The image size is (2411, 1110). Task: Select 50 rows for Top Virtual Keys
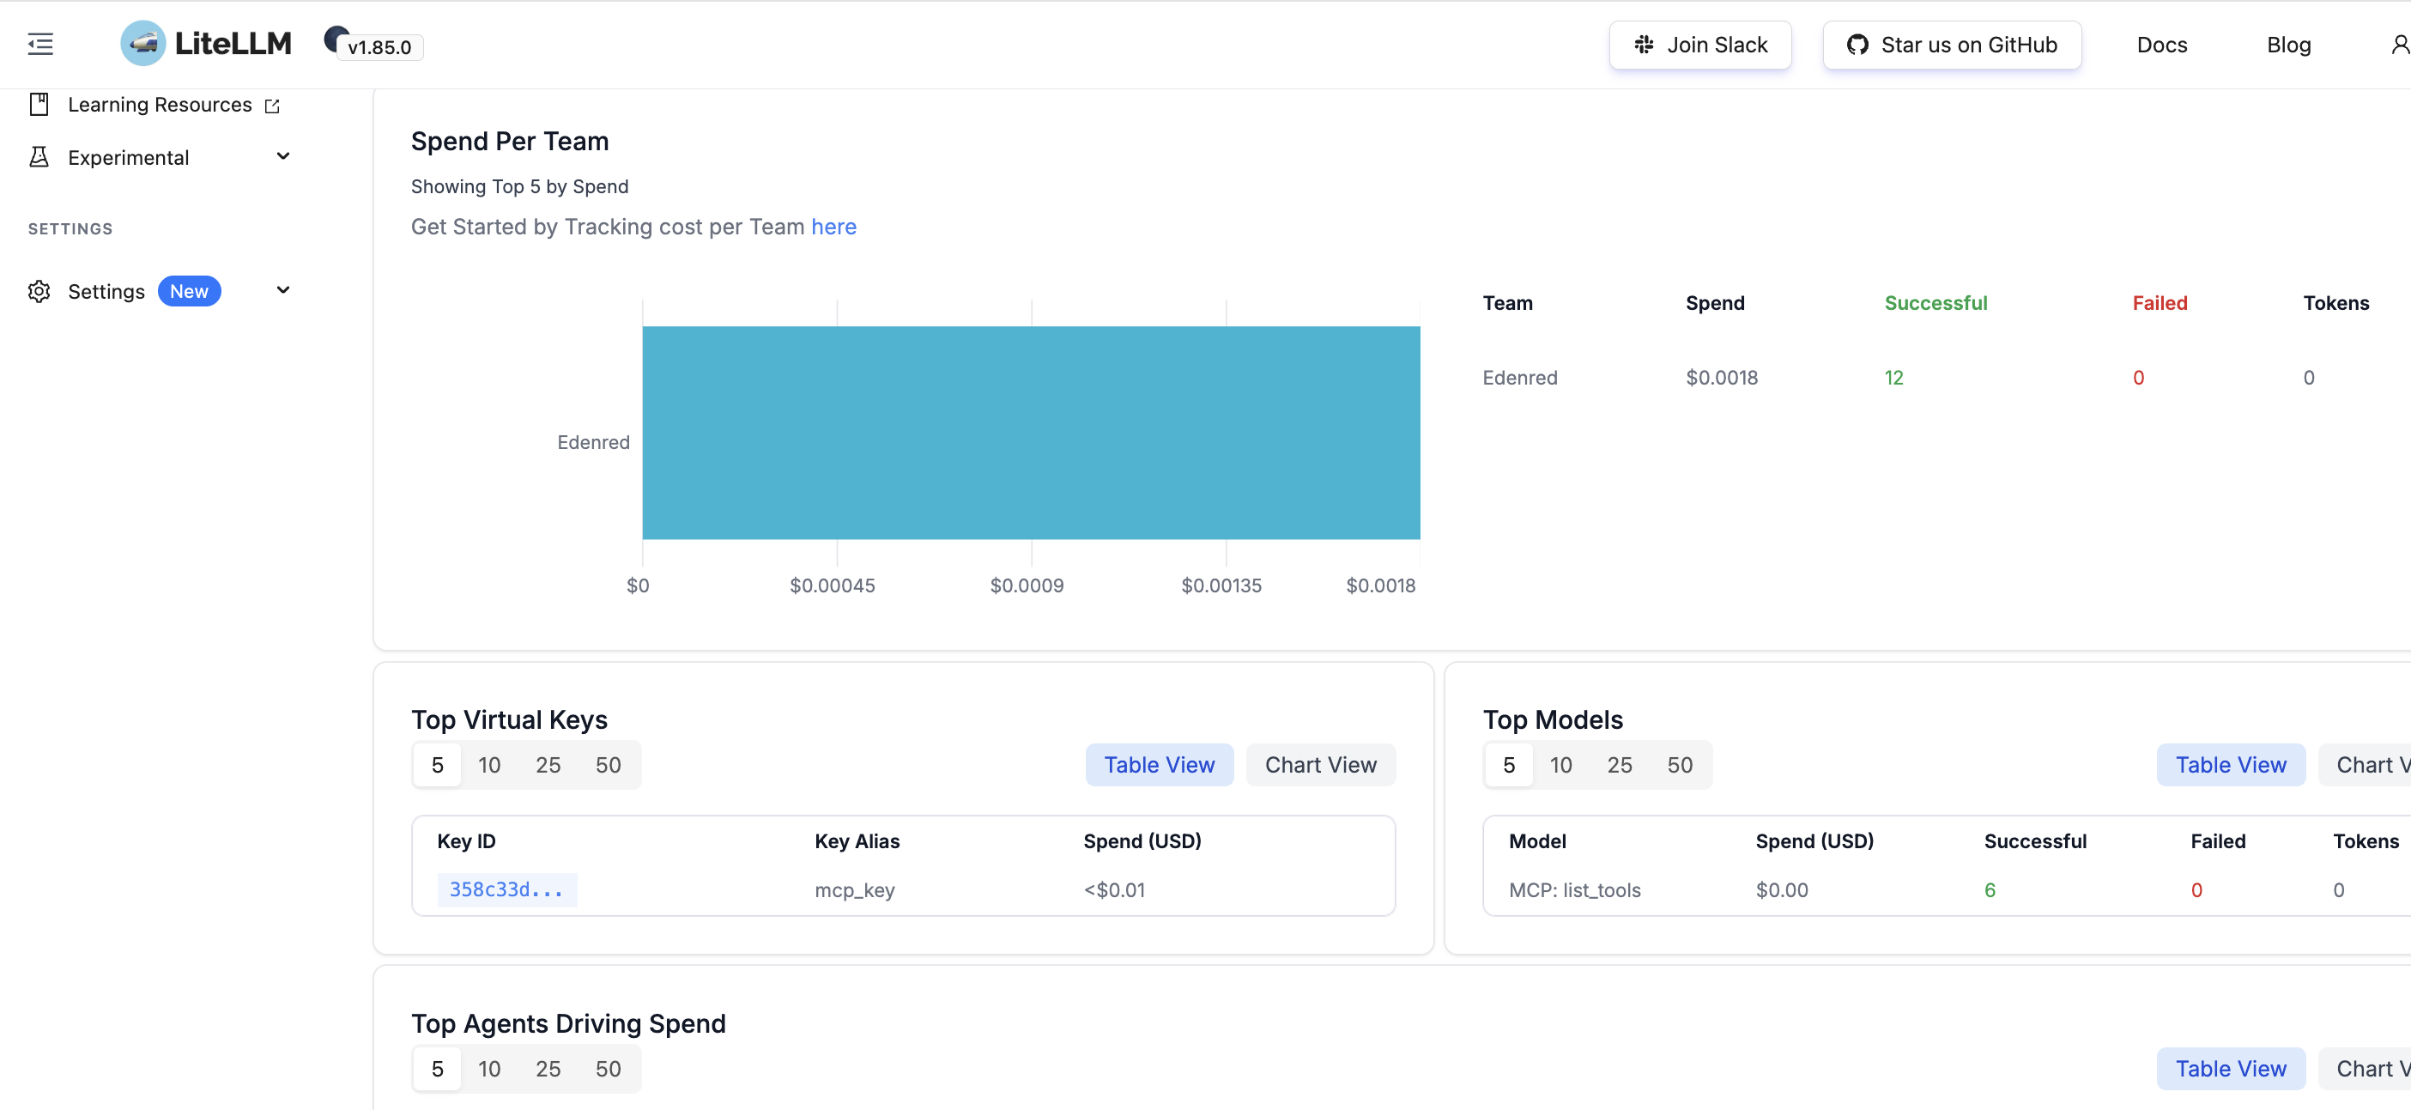(608, 765)
